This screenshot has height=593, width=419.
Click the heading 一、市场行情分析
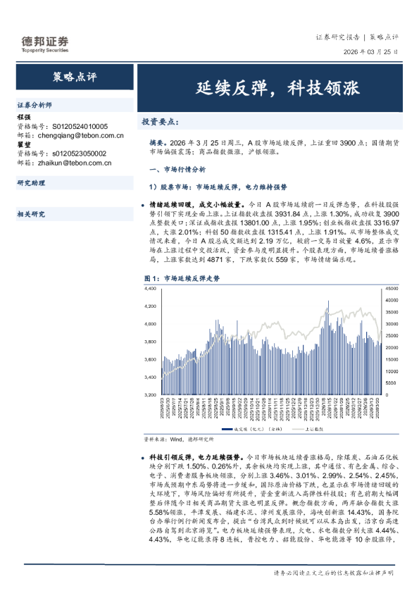[177, 170]
